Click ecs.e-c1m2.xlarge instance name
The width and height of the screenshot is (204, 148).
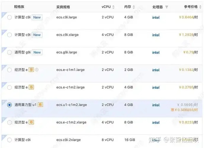click(71, 122)
